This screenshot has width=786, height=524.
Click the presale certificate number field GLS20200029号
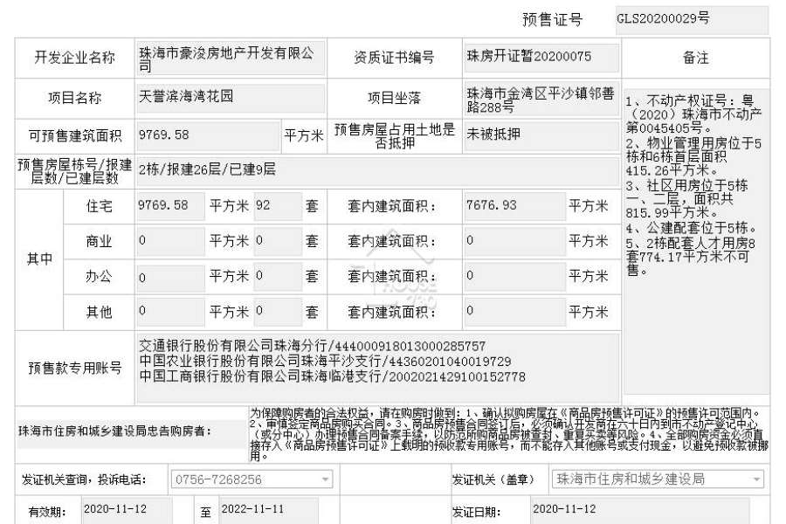coord(692,20)
